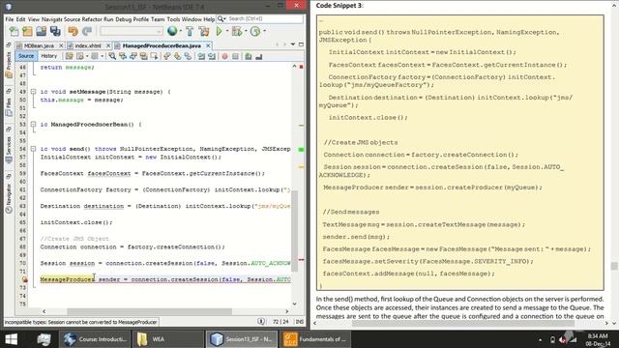619x348 pixels.
Task: Click the red error mark in the error stripe
Action: 301,259
